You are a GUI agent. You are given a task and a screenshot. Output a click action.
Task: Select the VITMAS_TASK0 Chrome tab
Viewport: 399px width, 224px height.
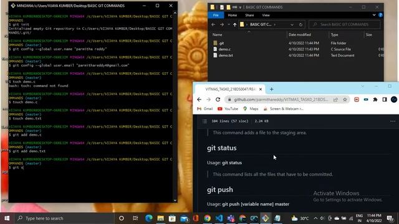(230, 89)
